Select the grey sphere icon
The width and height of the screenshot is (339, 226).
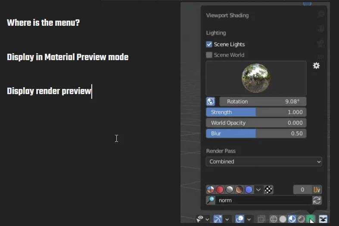pyautogui.click(x=230, y=190)
